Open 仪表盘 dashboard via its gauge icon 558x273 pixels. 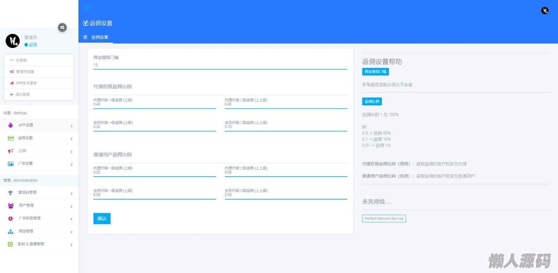[x=12, y=60]
